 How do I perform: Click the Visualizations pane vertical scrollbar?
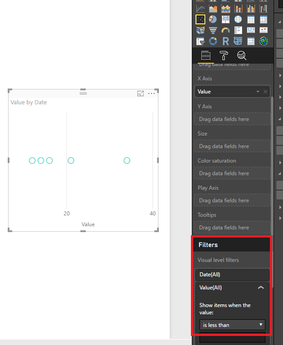click(x=272, y=191)
